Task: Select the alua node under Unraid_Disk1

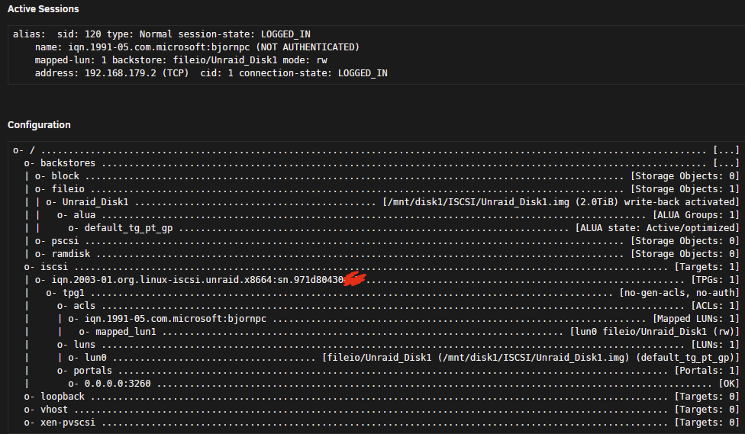Action: [x=85, y=214]
